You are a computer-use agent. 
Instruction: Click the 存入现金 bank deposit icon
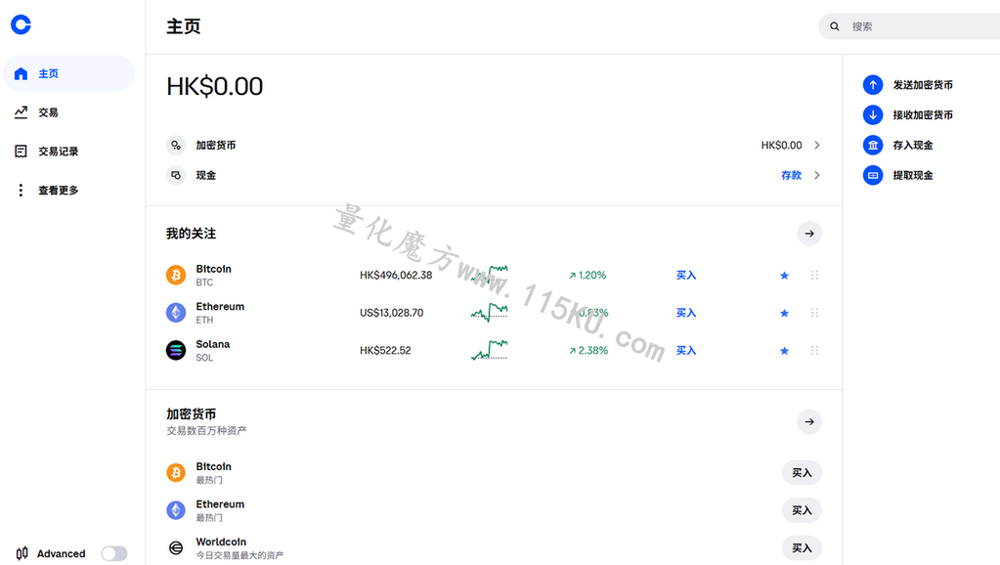tap(873, 145)
